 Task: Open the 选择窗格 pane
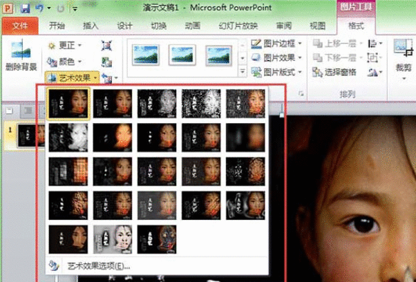[x=334, y=72]
